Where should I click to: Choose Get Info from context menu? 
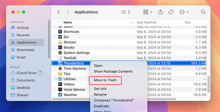click(x=100, y=89)
